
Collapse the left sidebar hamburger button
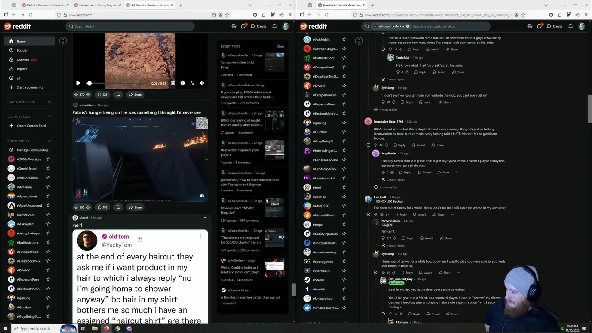63,41
